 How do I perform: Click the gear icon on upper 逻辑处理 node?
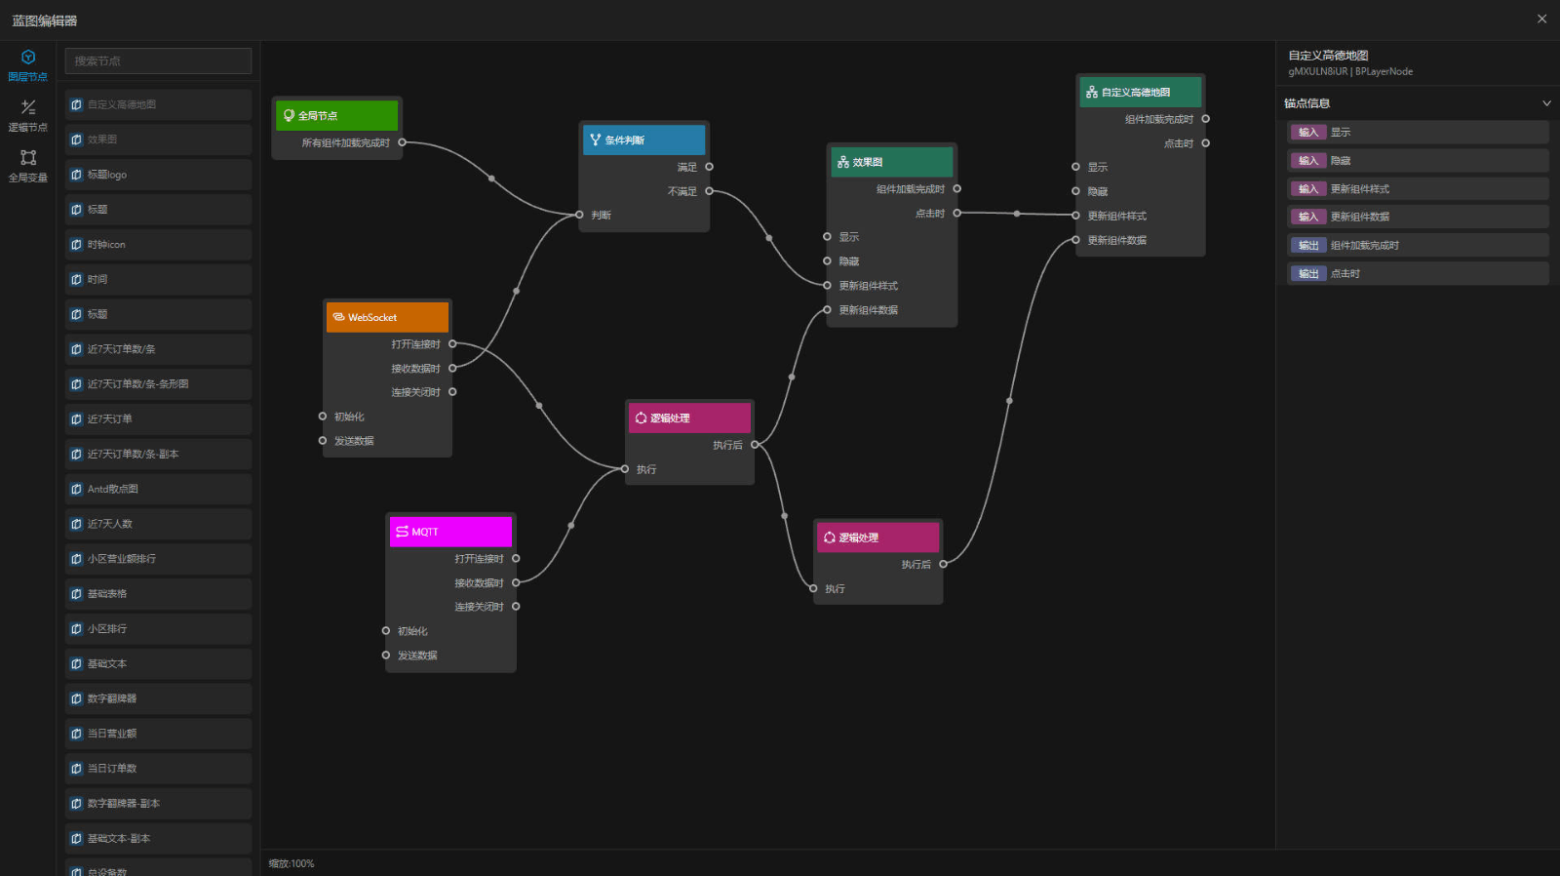641,418
